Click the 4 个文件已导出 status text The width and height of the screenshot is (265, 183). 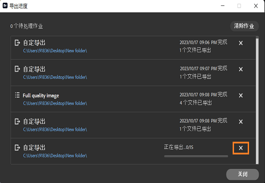coord(196,103)
